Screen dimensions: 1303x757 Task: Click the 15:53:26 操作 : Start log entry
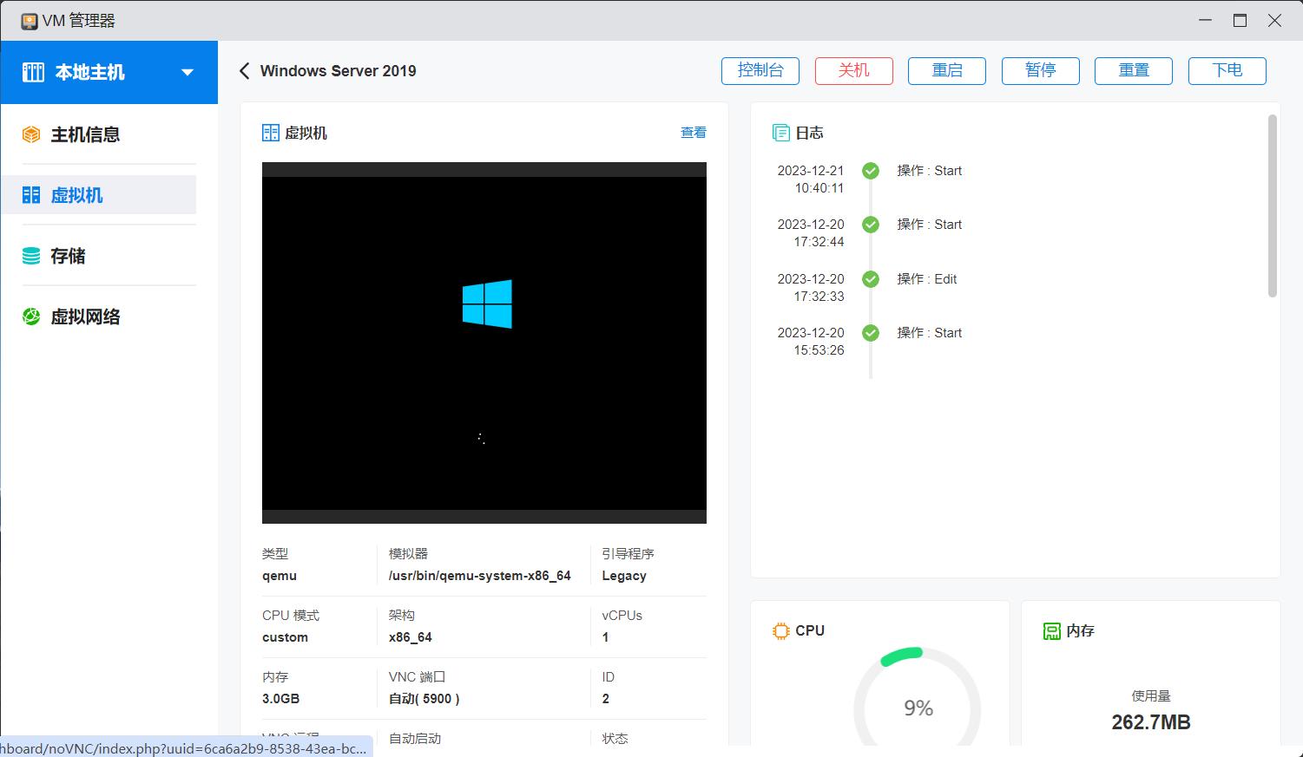(x=929, y=333)
